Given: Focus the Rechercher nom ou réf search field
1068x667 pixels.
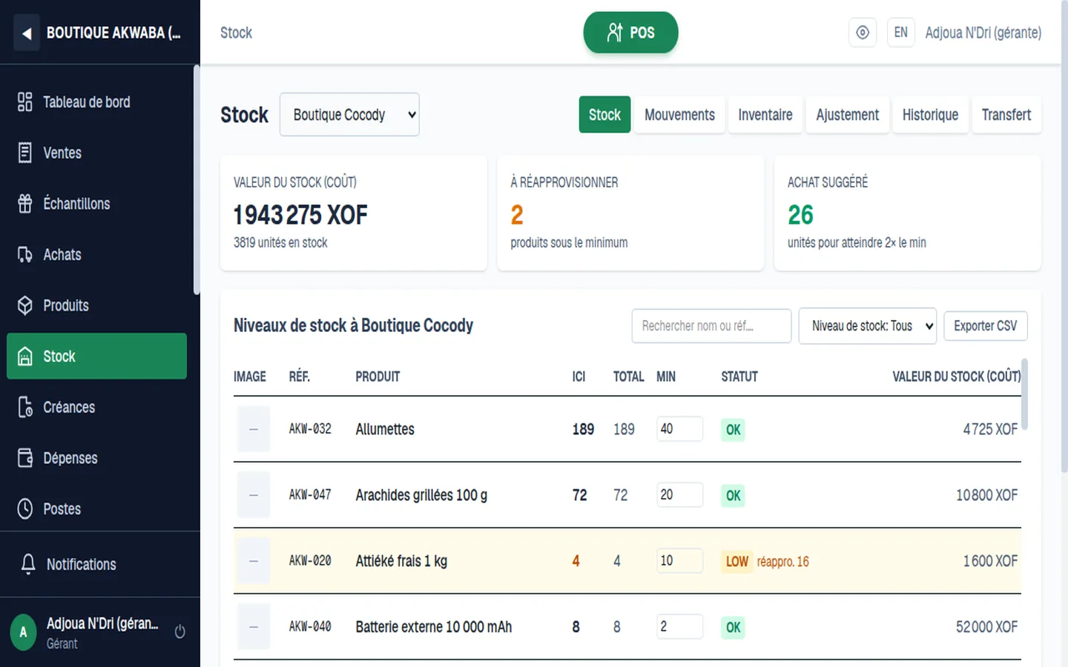Looking at the screenshot, I should [x=711, y=326].
